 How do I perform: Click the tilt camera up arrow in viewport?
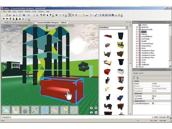[91, 108]
